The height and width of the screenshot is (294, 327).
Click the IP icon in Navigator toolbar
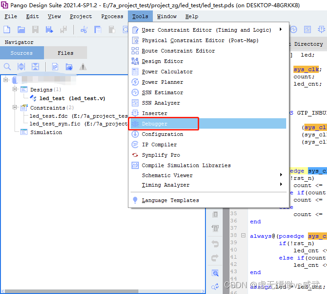[x=55, y=67]
